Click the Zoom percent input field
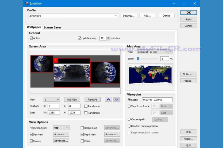 [x=164, y=59]
